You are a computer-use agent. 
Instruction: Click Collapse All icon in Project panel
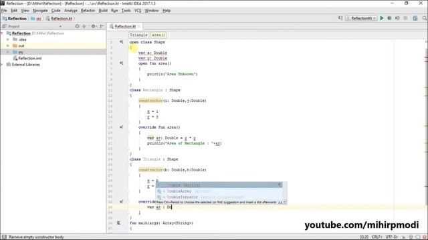[84, 26]
